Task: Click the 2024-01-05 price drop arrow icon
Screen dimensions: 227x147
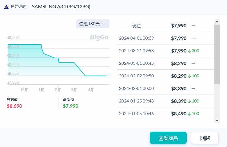Action: point(189,114)
